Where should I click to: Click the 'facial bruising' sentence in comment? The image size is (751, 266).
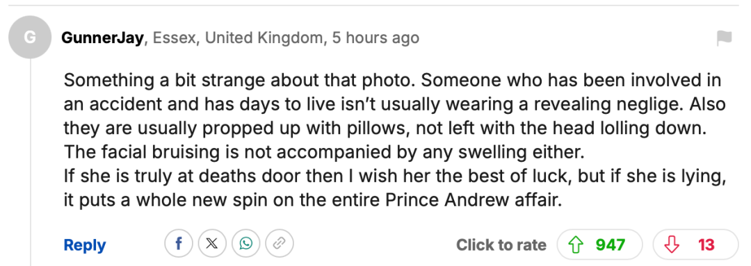(324, 152)
